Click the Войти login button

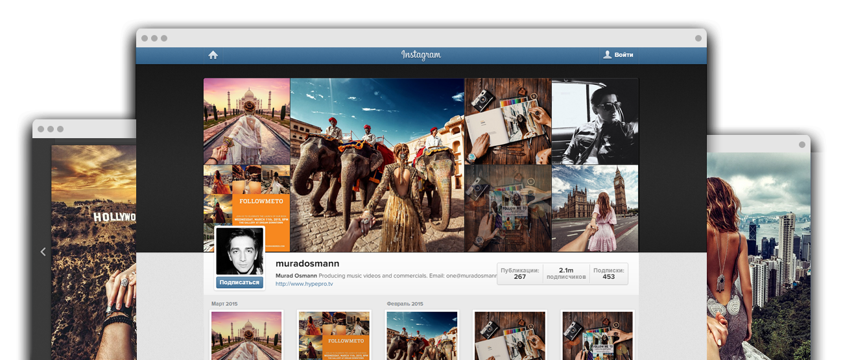coord(618,55)
